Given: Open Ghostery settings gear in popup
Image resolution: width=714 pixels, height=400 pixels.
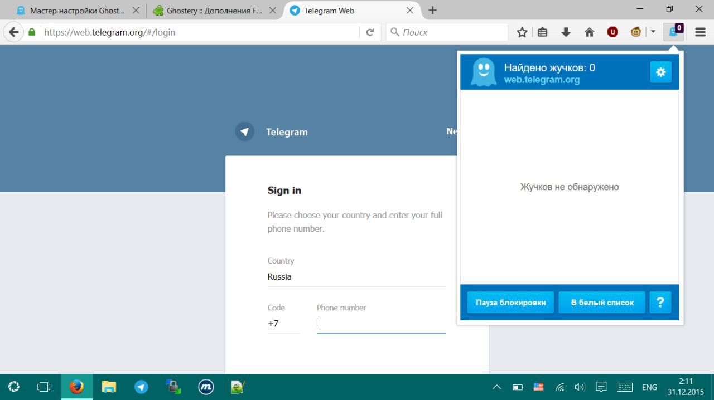Looking at the screenshot, I should point(661,72).
